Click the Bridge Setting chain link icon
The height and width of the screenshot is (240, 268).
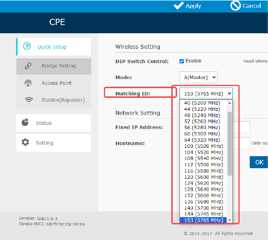[28, 66]
